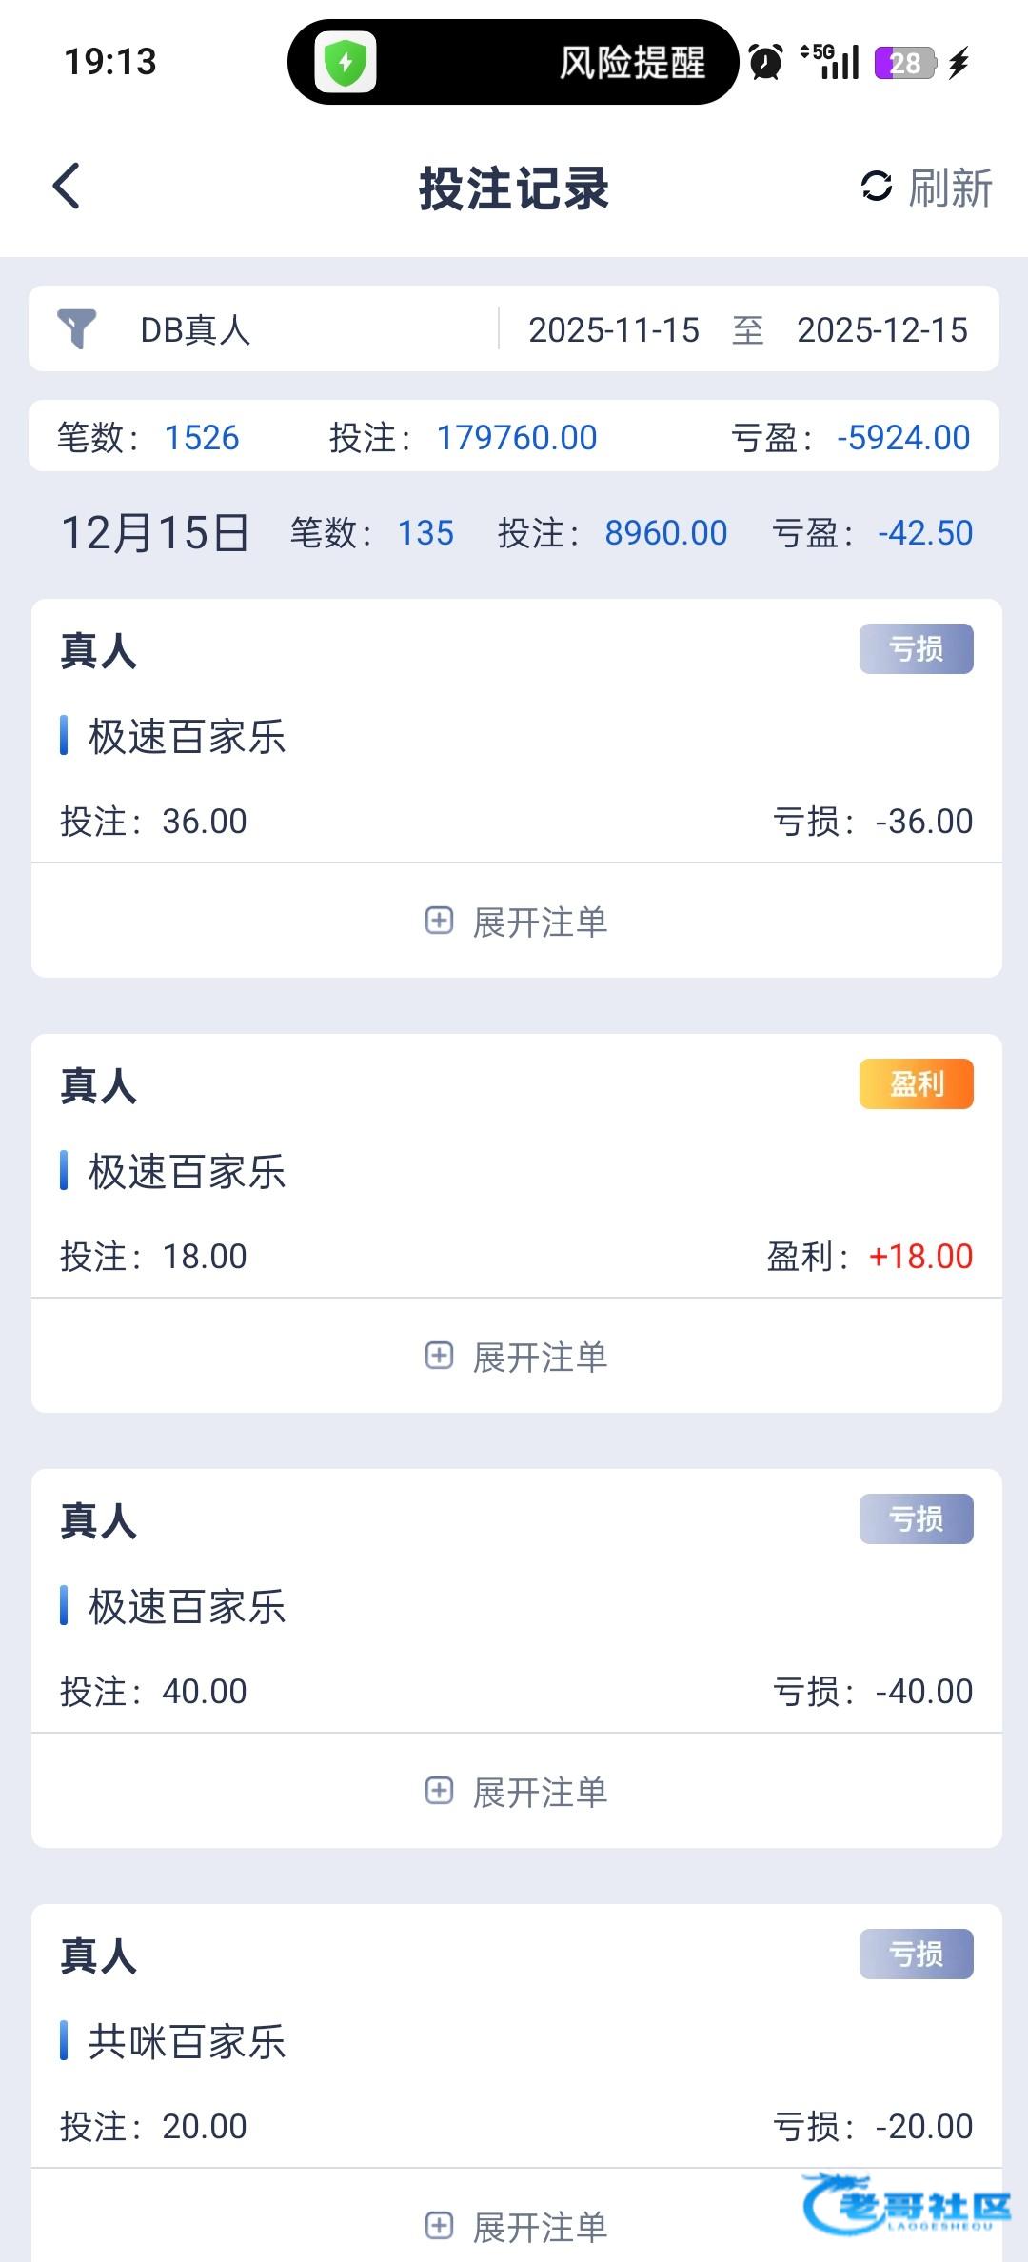Change start date 2025-11-15

tap(614, 329)
